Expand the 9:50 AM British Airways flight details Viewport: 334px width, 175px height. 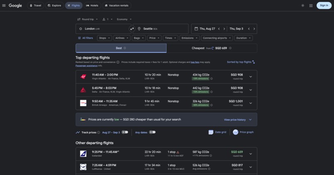click(250, 103)
